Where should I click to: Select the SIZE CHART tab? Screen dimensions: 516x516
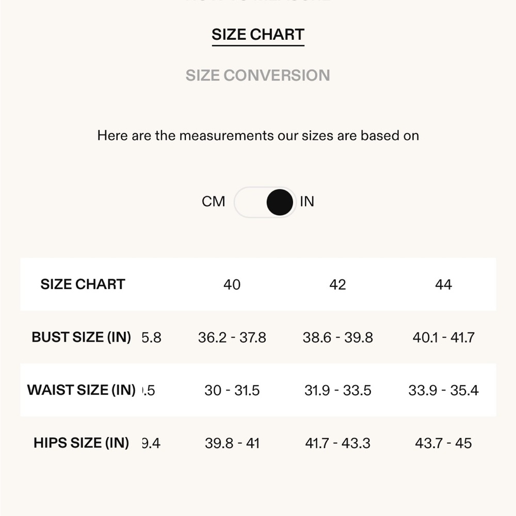[x=258, y=35]
